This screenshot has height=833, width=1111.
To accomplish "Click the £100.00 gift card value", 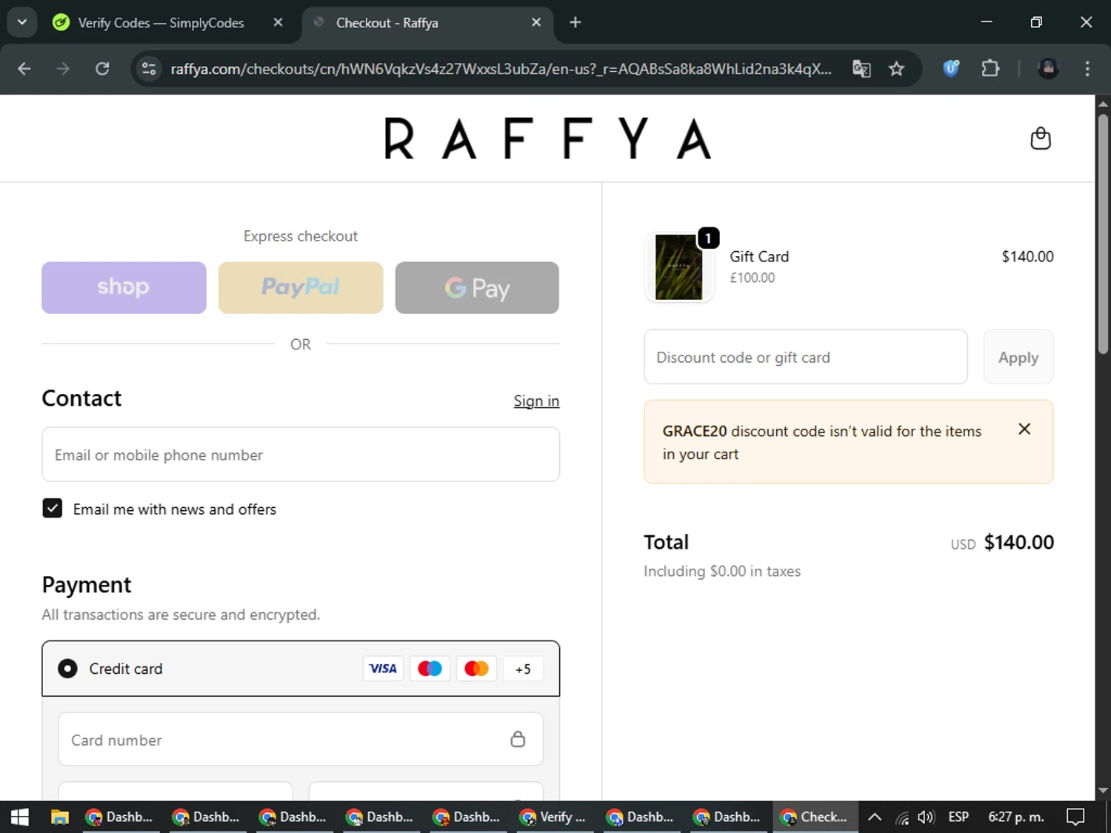I will point(753,278).
